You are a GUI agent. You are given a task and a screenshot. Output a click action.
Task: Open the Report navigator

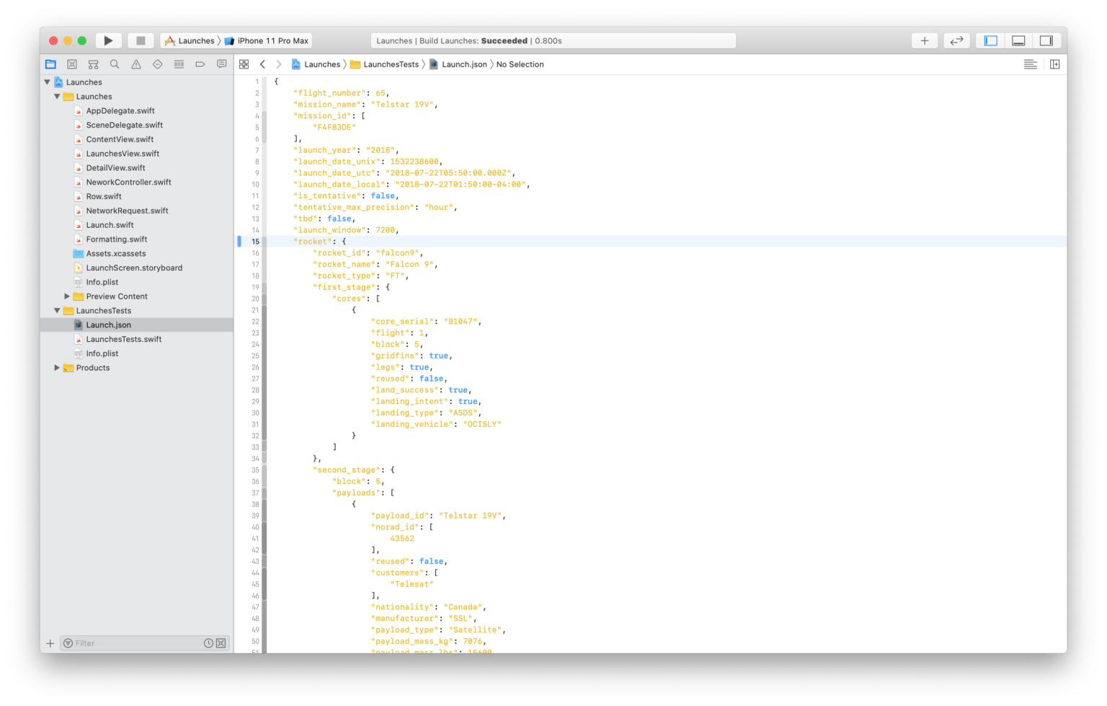(x=221, y=63)
